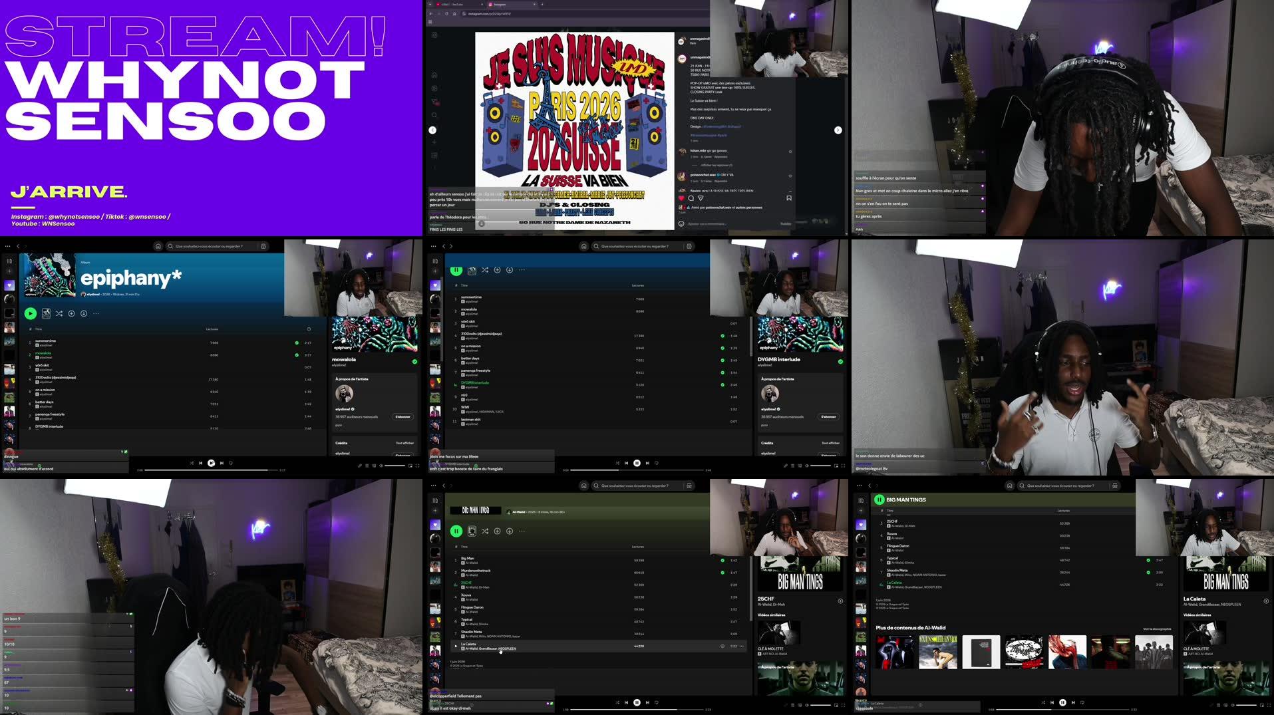Click S'abonner under the mowalola now-playing card
This screenshot has width=1274, height=715.
403,417
